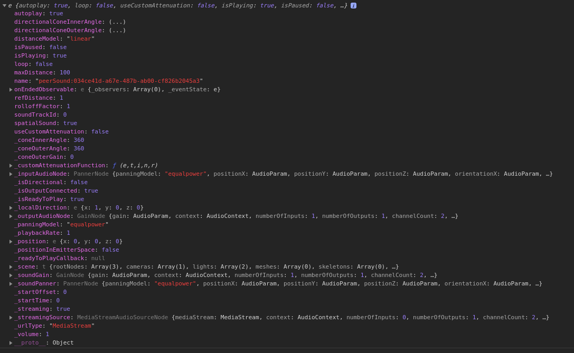This screenshot has height=353, width=574.
Task: Expand the _customAttenuationFunction entry
Action: coord(11,166)
